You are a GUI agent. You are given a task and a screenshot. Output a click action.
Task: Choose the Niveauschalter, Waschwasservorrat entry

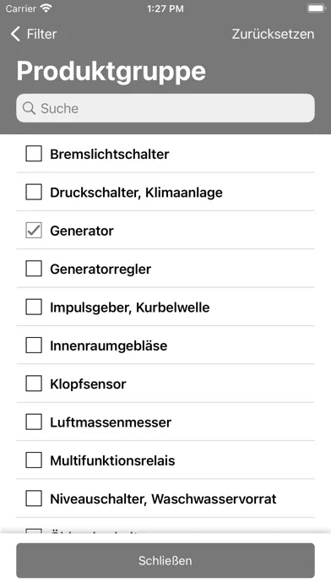(165, 498)
